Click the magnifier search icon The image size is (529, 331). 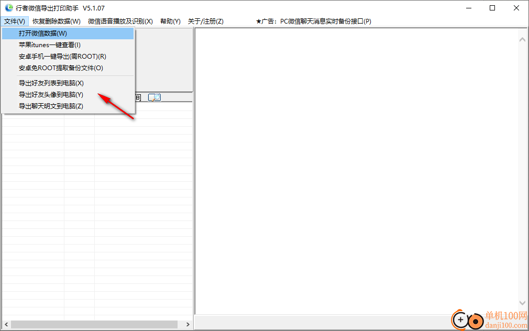point(155,97)
